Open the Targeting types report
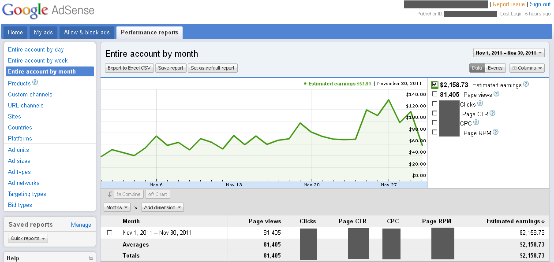Screen dimensions: 554x262 tap(27, 194)
